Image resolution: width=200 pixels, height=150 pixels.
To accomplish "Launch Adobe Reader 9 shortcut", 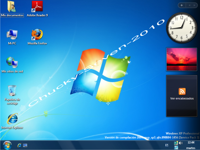I will point(37,6).
